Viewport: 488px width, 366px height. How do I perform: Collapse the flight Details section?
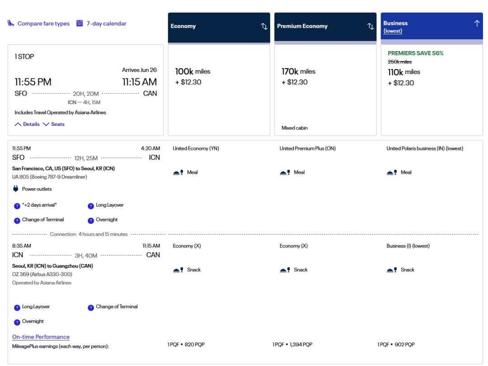tap(27, 124)
